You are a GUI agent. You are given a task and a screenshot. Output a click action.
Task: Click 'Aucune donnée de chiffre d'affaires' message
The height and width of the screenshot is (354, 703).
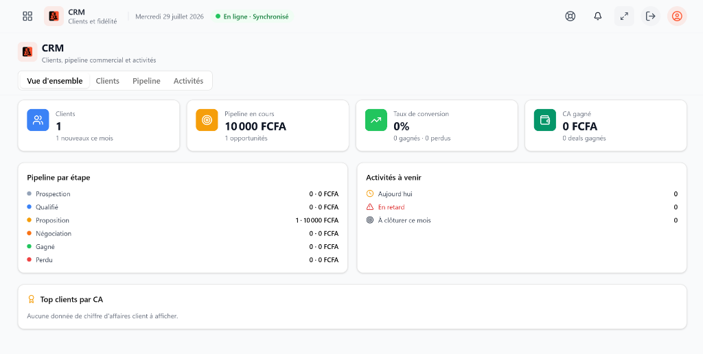pyautogui.click(x=103, y=316)
